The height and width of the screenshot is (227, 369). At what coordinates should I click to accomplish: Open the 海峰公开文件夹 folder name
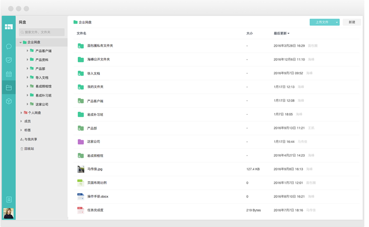coord(98,60)
